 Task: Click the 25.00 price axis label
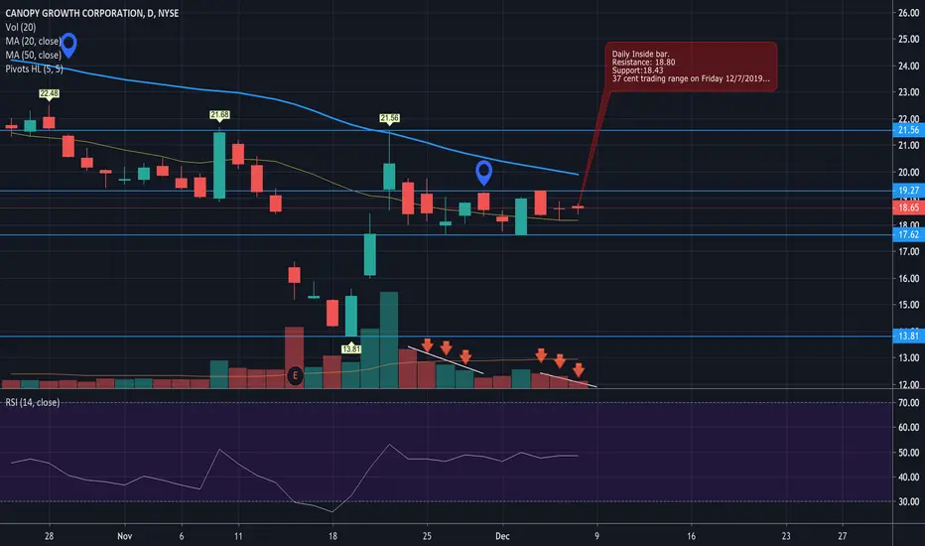pyautogui.click(x=908, y=39)
